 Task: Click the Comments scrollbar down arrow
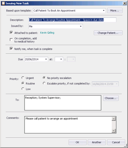(x=114, y=131)
